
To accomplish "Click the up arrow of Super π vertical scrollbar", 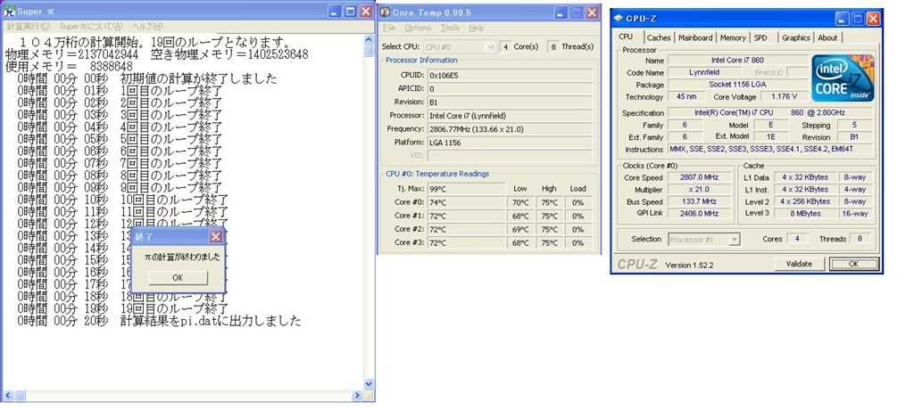I will (369, 40).
